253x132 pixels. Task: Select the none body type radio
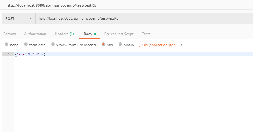[7, 45]
